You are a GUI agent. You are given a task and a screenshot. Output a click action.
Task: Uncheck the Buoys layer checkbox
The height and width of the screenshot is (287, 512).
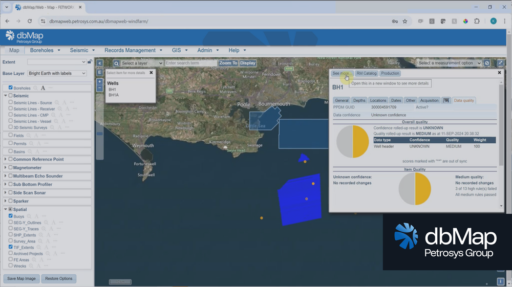point(10,216)
